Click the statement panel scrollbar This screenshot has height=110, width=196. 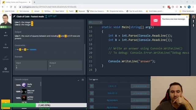[x=85, y=59]
